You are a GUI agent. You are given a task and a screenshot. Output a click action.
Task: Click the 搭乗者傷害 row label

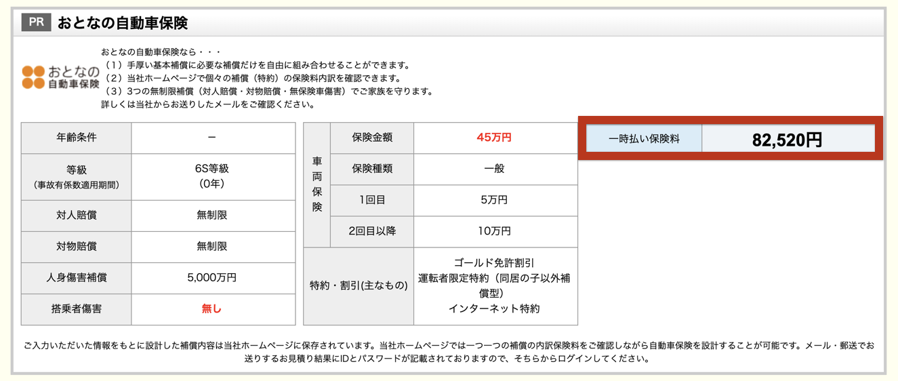click(x=77, y=309)
